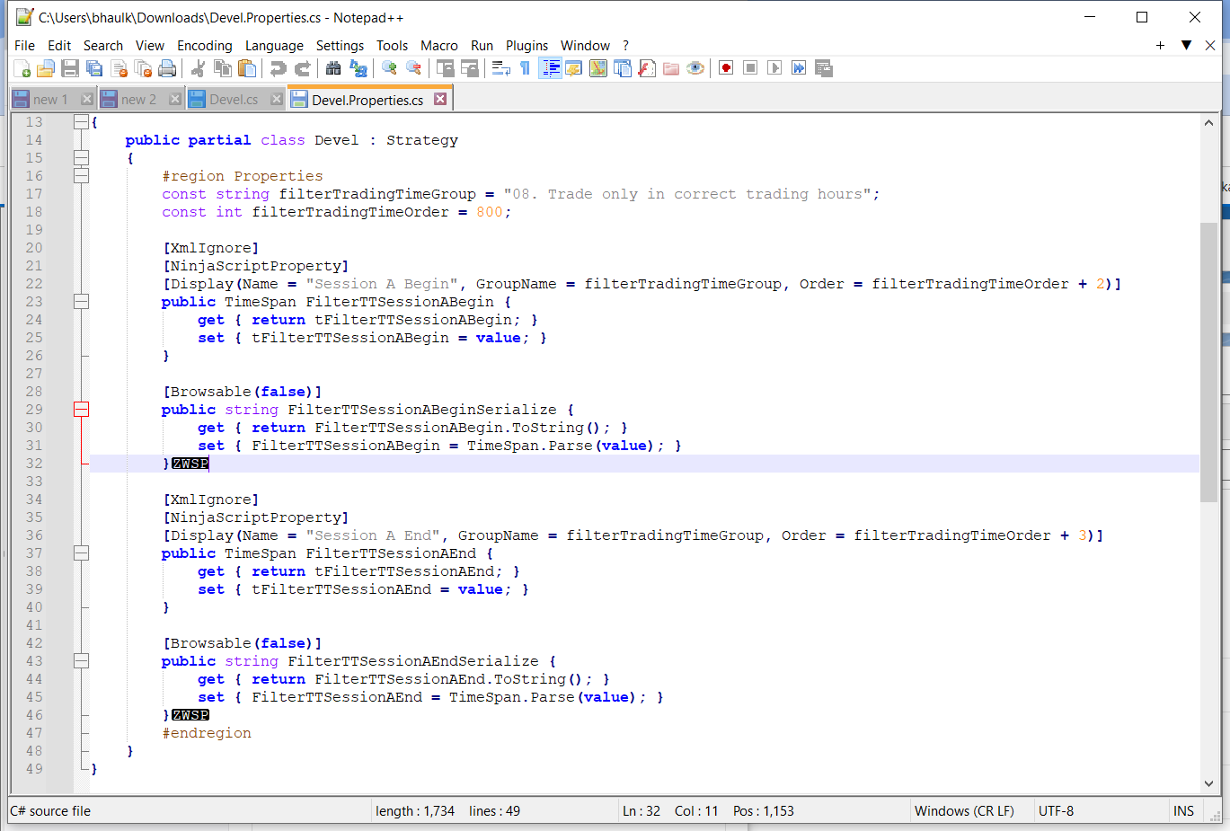The width and height of the screenshot is (1230, 831).
Task: Disable the indent guide toolbar toggle
Action: (550, 68)
